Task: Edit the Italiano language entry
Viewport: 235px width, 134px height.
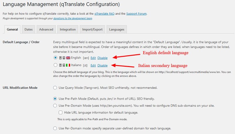Action: coord(93,65)
